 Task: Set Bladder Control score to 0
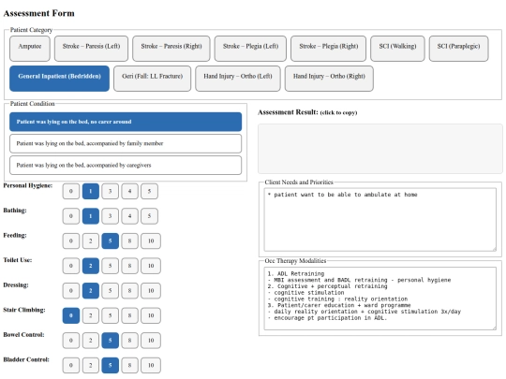coord(71,365)
